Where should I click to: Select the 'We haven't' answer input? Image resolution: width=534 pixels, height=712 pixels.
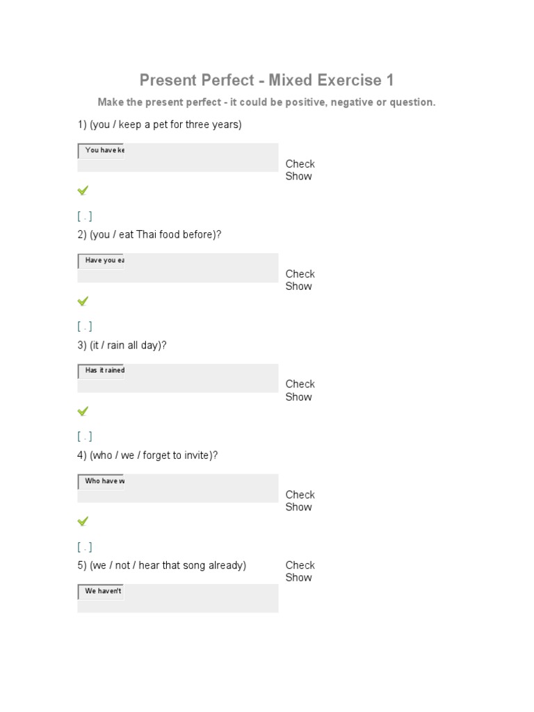[x=102, y=592]
